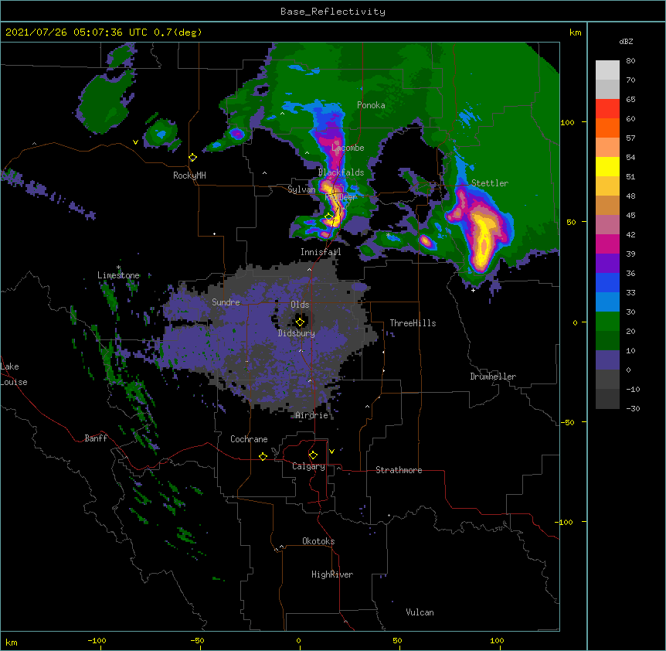Click the bright green 20-30 dBZ swatch
Screen dimensions: 666x651
[607, 322]
